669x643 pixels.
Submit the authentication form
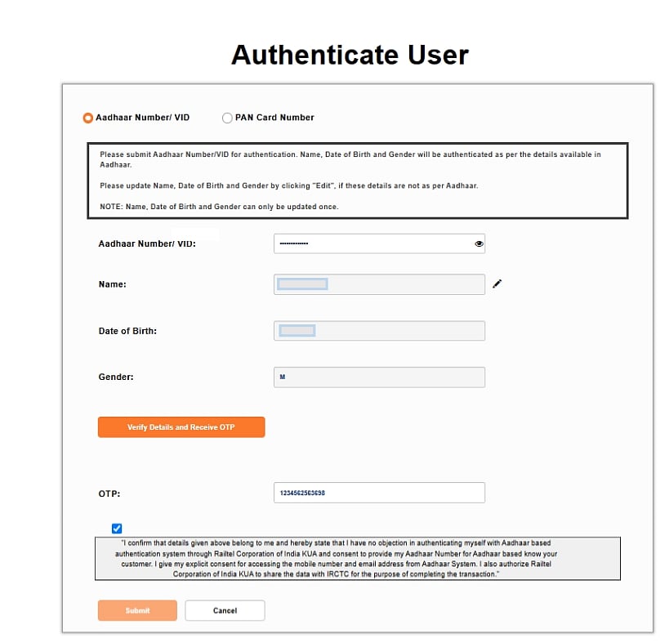[x=137, y=610]
